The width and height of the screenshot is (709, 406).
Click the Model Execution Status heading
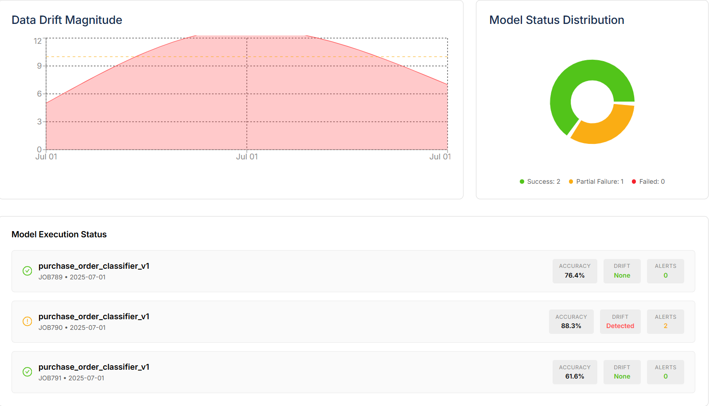coord(59,234)
